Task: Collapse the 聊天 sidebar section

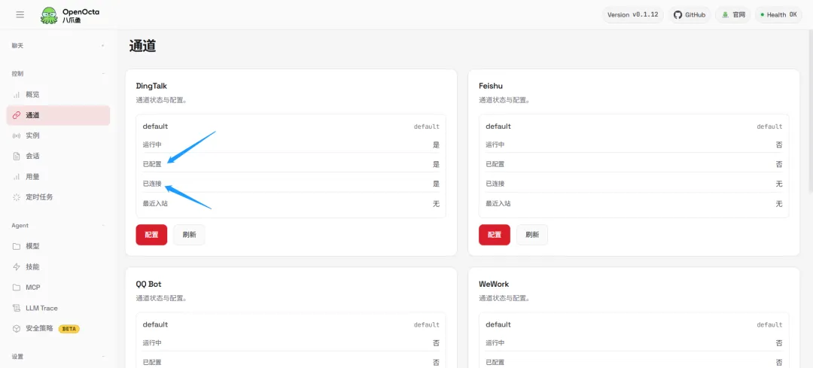Action: [102, 46]
